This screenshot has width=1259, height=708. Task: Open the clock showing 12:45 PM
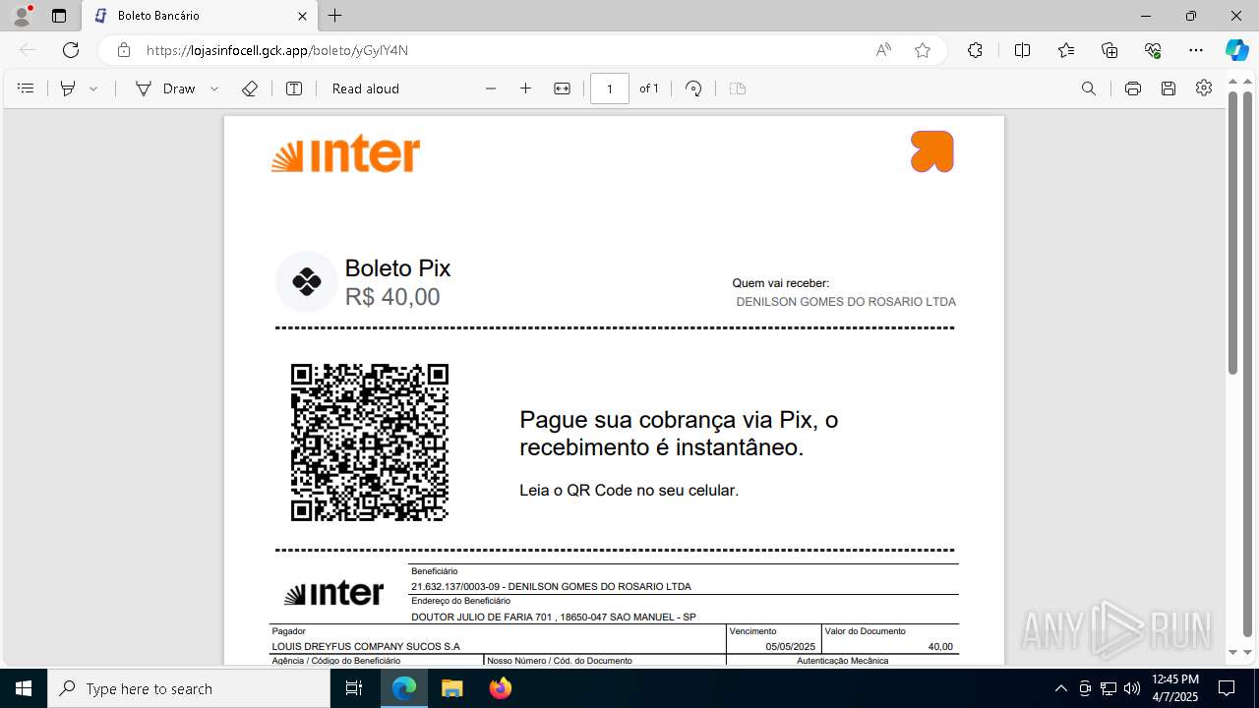(x=1174, y=688)
